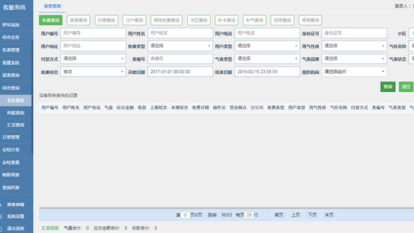Click the 查询 search button
The width and height of the screenshot is (414, 233).
(x=387, y=87)
